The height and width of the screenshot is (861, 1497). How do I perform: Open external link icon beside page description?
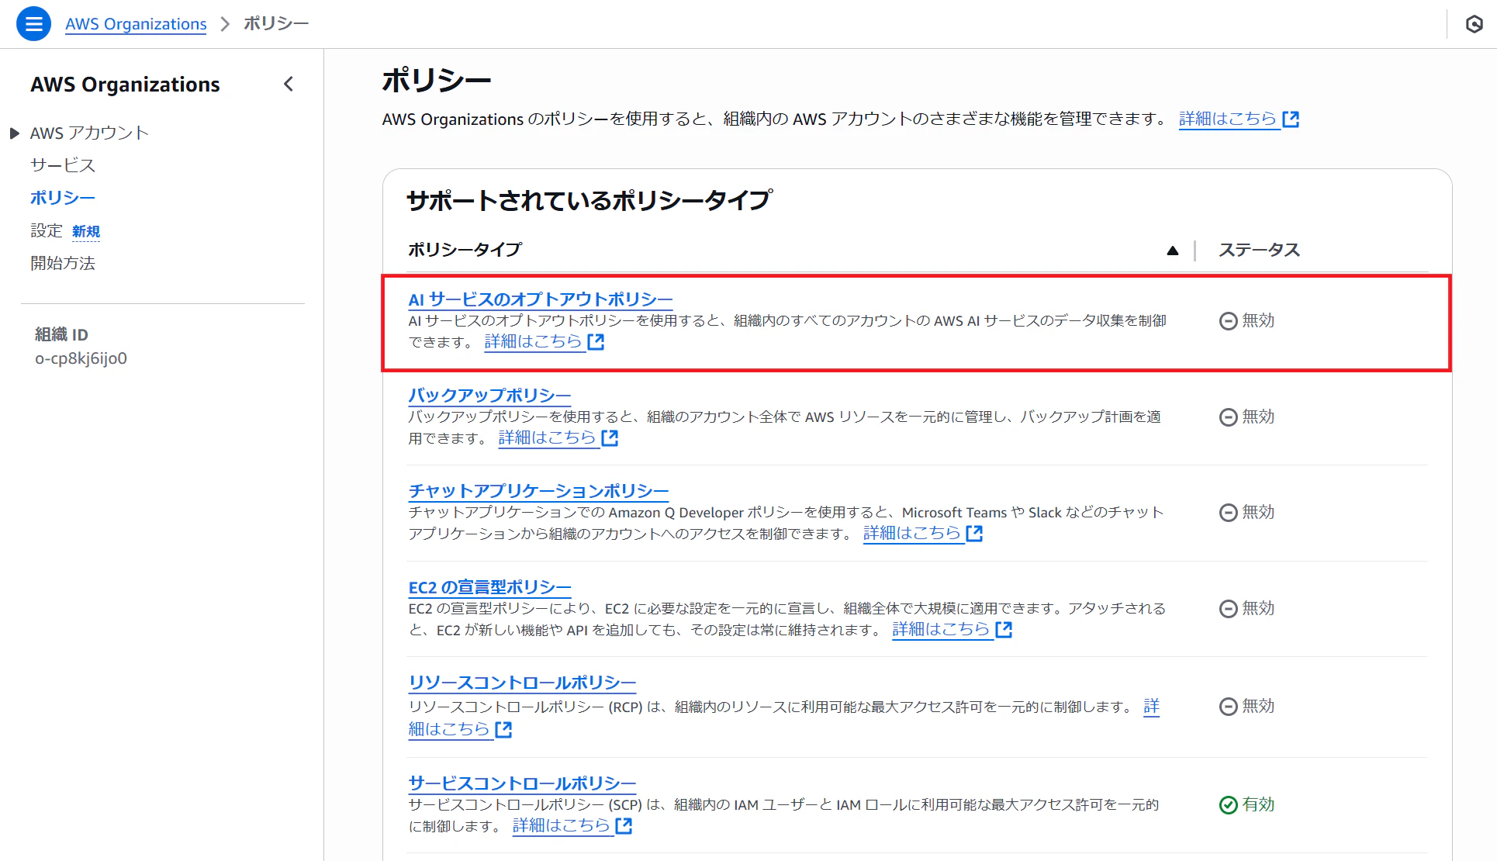pyautogui.click(x=1291, y=119)
